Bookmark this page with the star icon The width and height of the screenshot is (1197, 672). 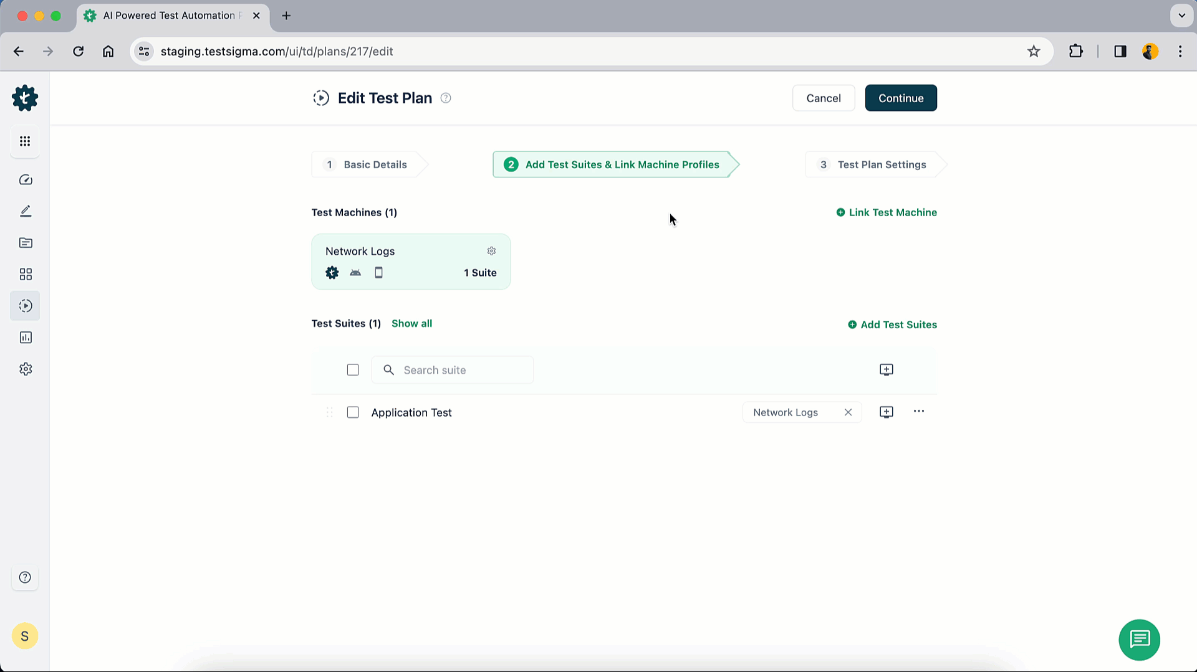click(1034, 51)
